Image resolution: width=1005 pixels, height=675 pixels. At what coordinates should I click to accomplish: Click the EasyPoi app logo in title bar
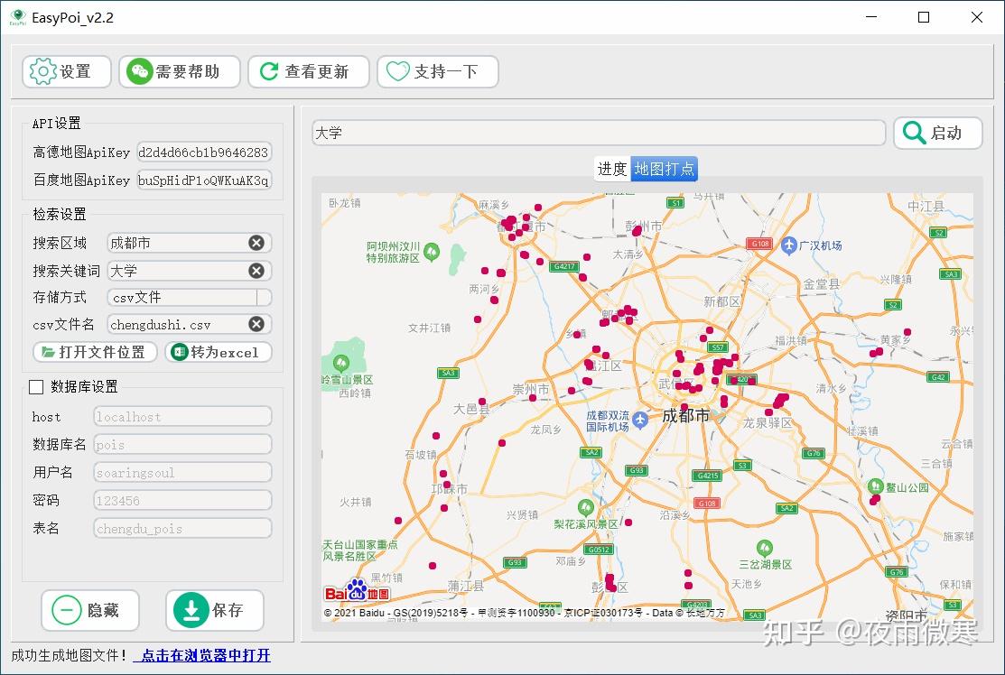(x=18, y=17)
